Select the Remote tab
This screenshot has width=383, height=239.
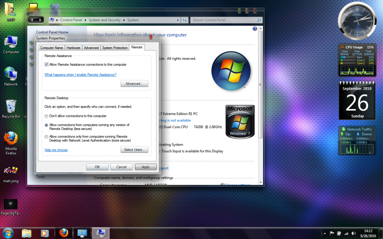pos(137,47)
